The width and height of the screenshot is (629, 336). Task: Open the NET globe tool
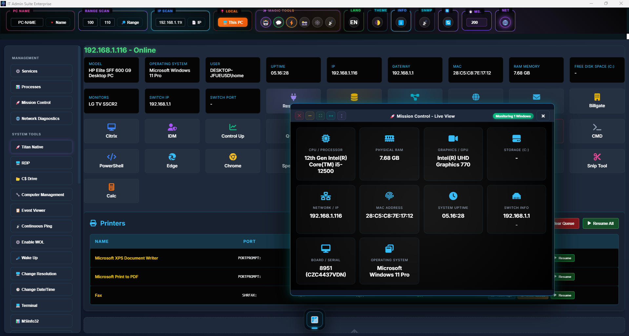click(x=505, y=23)
